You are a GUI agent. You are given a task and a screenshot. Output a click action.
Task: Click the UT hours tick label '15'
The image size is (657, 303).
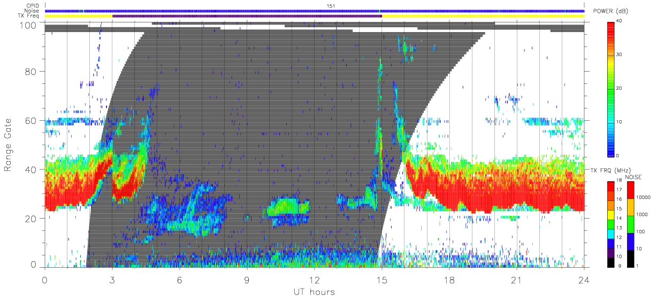point(382,279)
